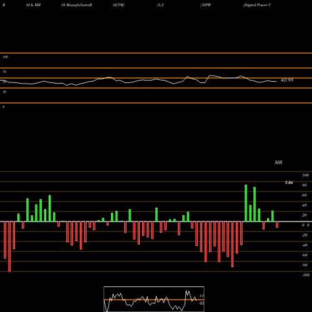Click the 80 axis label on MR chart

tap(305, 185)
